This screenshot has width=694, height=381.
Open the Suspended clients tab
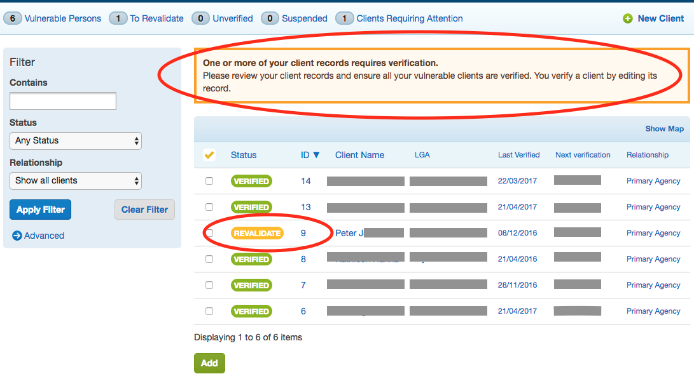(x=304, y=18)
